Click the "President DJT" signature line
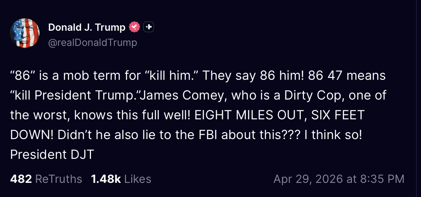 click(52, 155)
